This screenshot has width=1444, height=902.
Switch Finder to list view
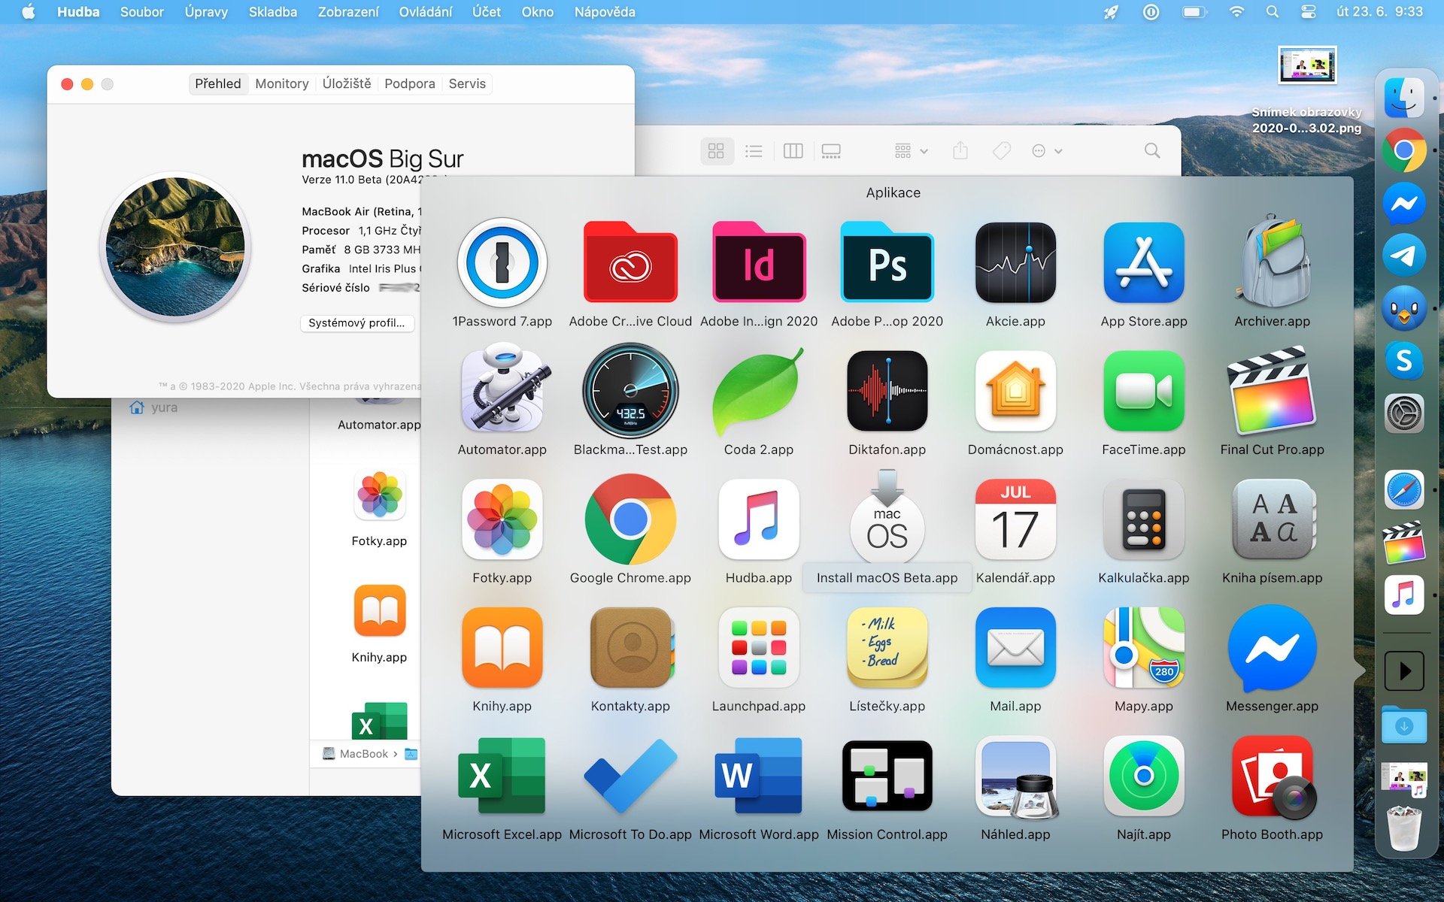(754, 151)
